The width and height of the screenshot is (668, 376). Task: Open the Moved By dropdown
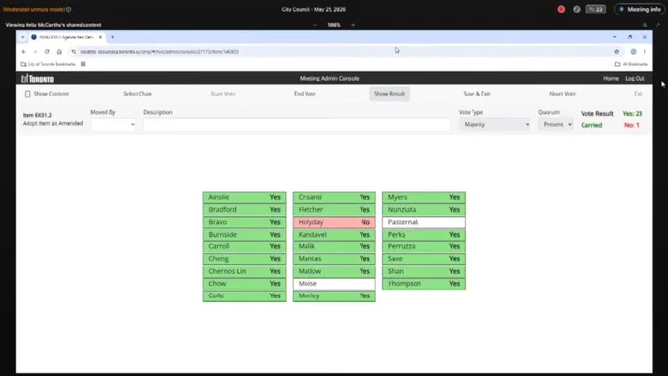pyautogui.click(x=113, y=124)
